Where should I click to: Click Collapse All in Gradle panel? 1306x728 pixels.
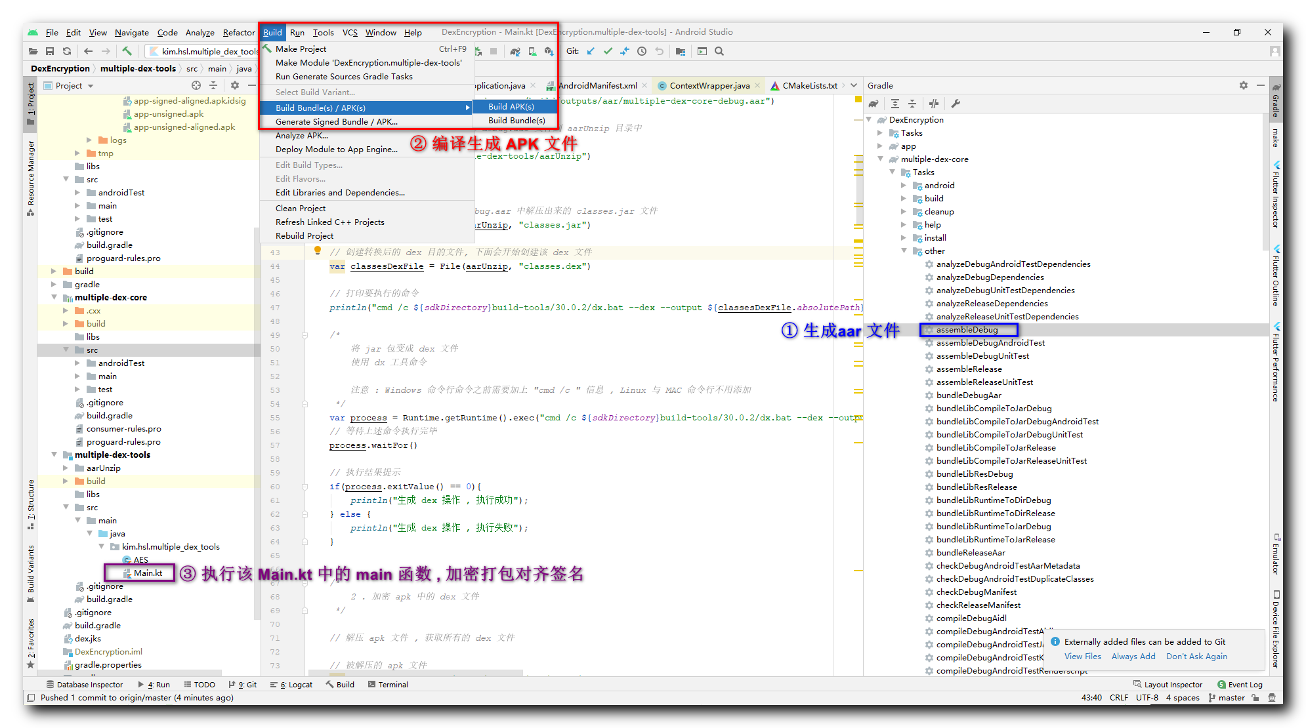[x=912, y=104]
